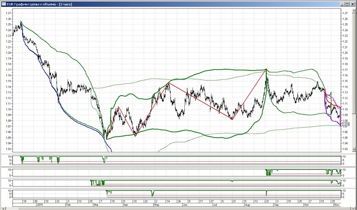Click the May label on time axis
This screenshot has height=210, width=357.
(x=157, y=205)
